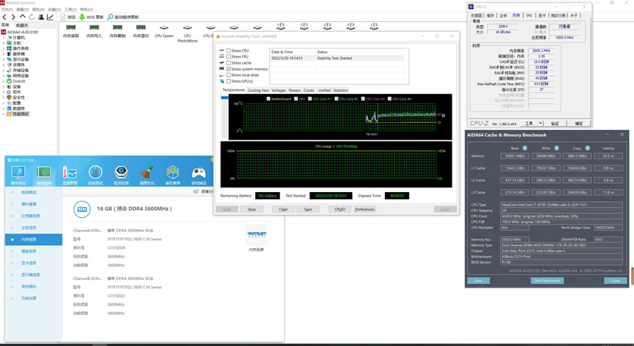The height and width of the screenshot is (346, 634).
Task: Switch to the Statistics tab
Action: point(340,90)
